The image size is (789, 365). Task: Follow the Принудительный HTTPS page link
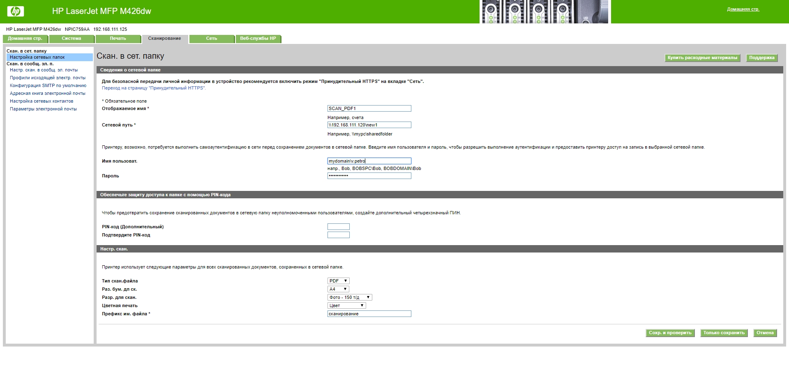pos(154,88)
